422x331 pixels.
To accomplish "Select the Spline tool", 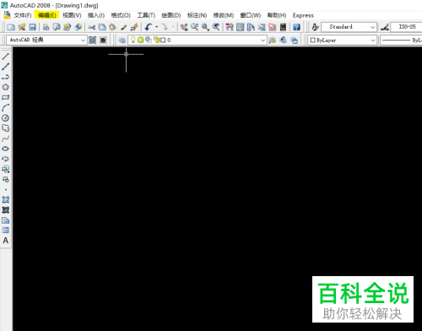I will coord(6,138).
